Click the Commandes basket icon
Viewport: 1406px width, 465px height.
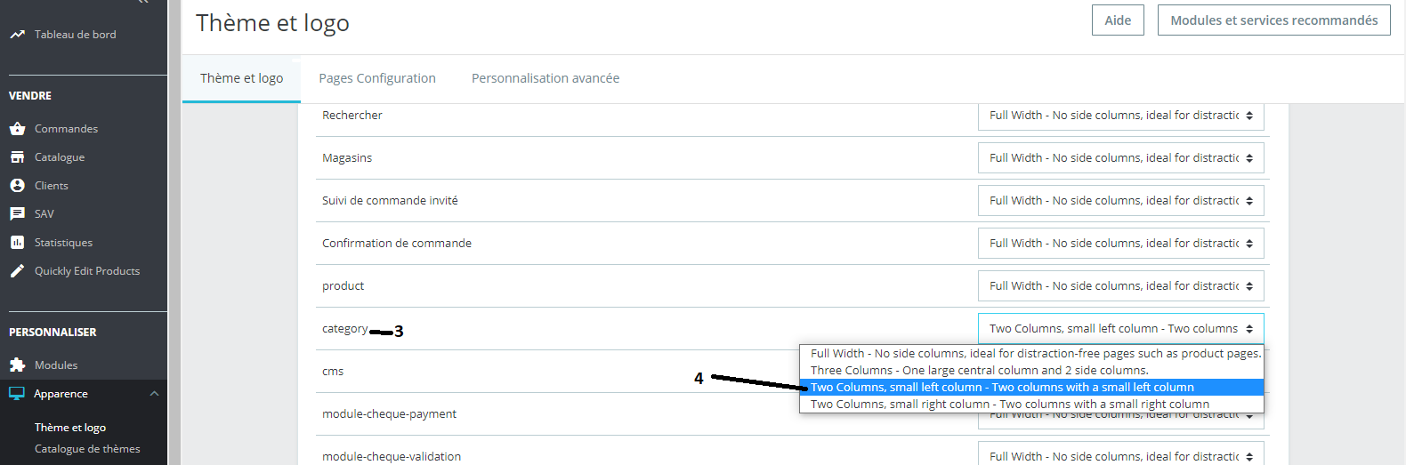tap(17, 129)
